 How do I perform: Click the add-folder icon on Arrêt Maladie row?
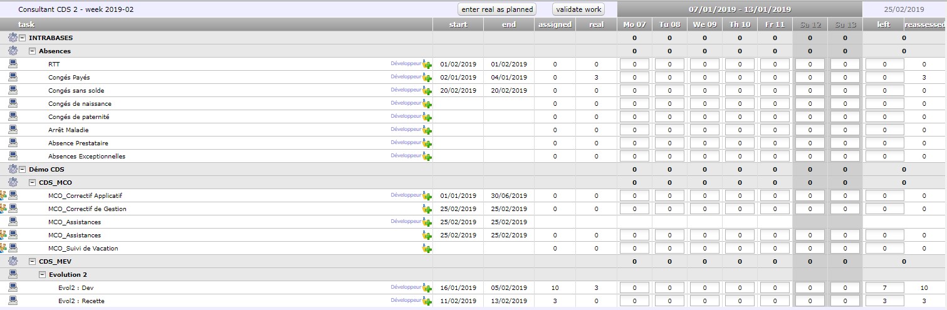[x=427, y=130]
